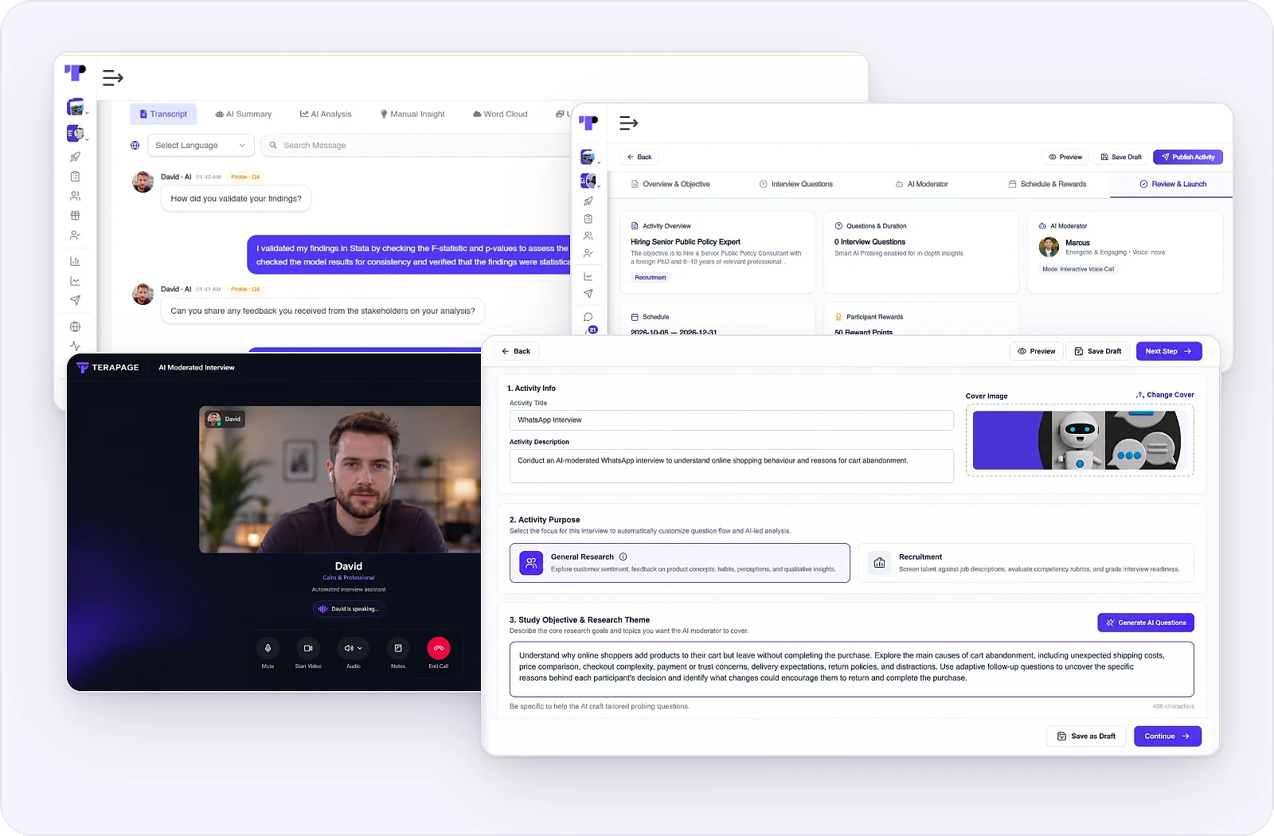The height and width of the screenshot is (836, 1274).
Task: Click the Activity Title field with WhatsApp Interview
Action: (731, 420)
